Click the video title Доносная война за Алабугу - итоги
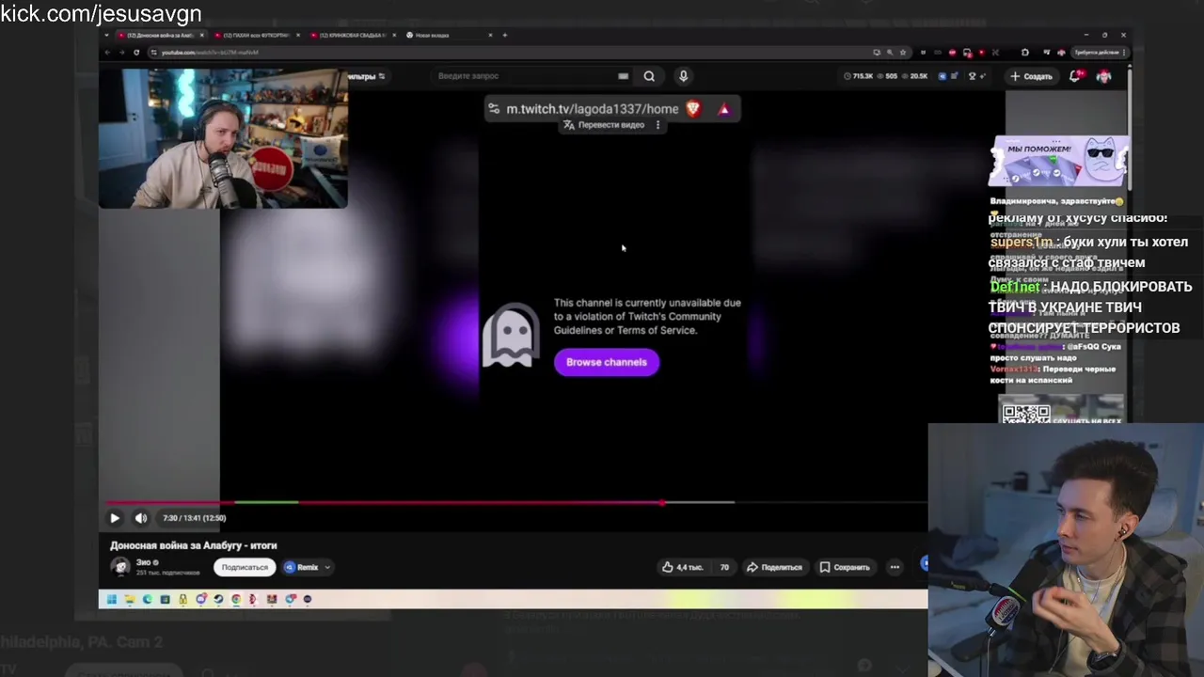 coord(194,545)
